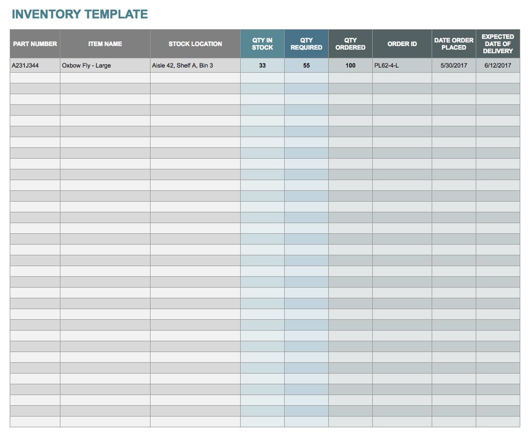The height and width of the screenshot is (437, 531).
Task: Click the order ID PL62-4-L cell
Action: click(402, 65)
